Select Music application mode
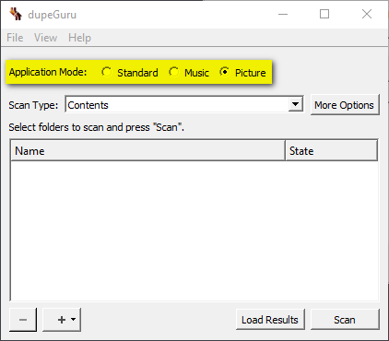 (x=189, y=73)
